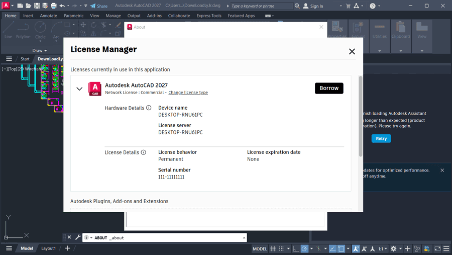Open the Help question mark icon
The height and width of the screenshot is (255, 452).
click(x=373, y=6)
